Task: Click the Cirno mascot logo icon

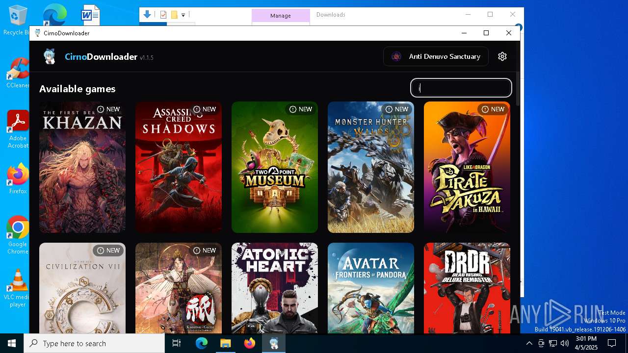Action: click(50, 56)
